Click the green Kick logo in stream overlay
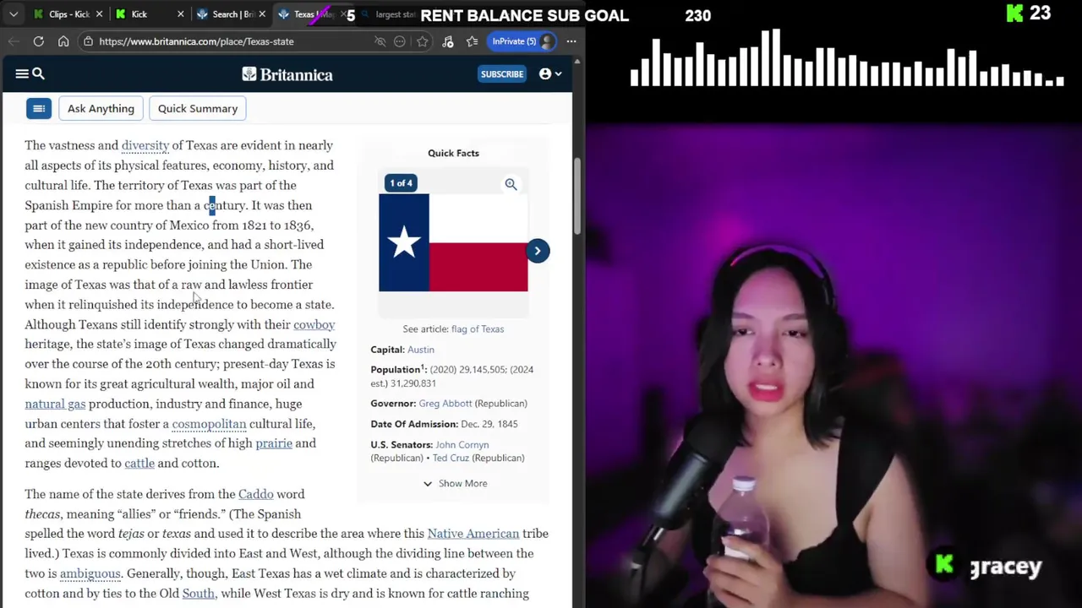The height and width of the screenshot is (608, 1082). tap(1015, 14)
